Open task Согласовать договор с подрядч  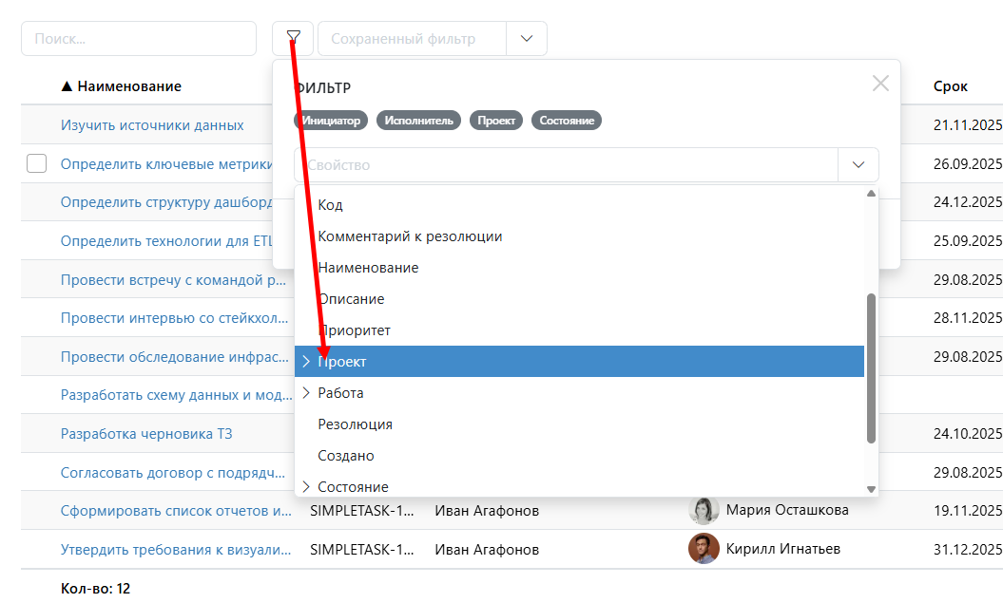(x=173, y=473)
